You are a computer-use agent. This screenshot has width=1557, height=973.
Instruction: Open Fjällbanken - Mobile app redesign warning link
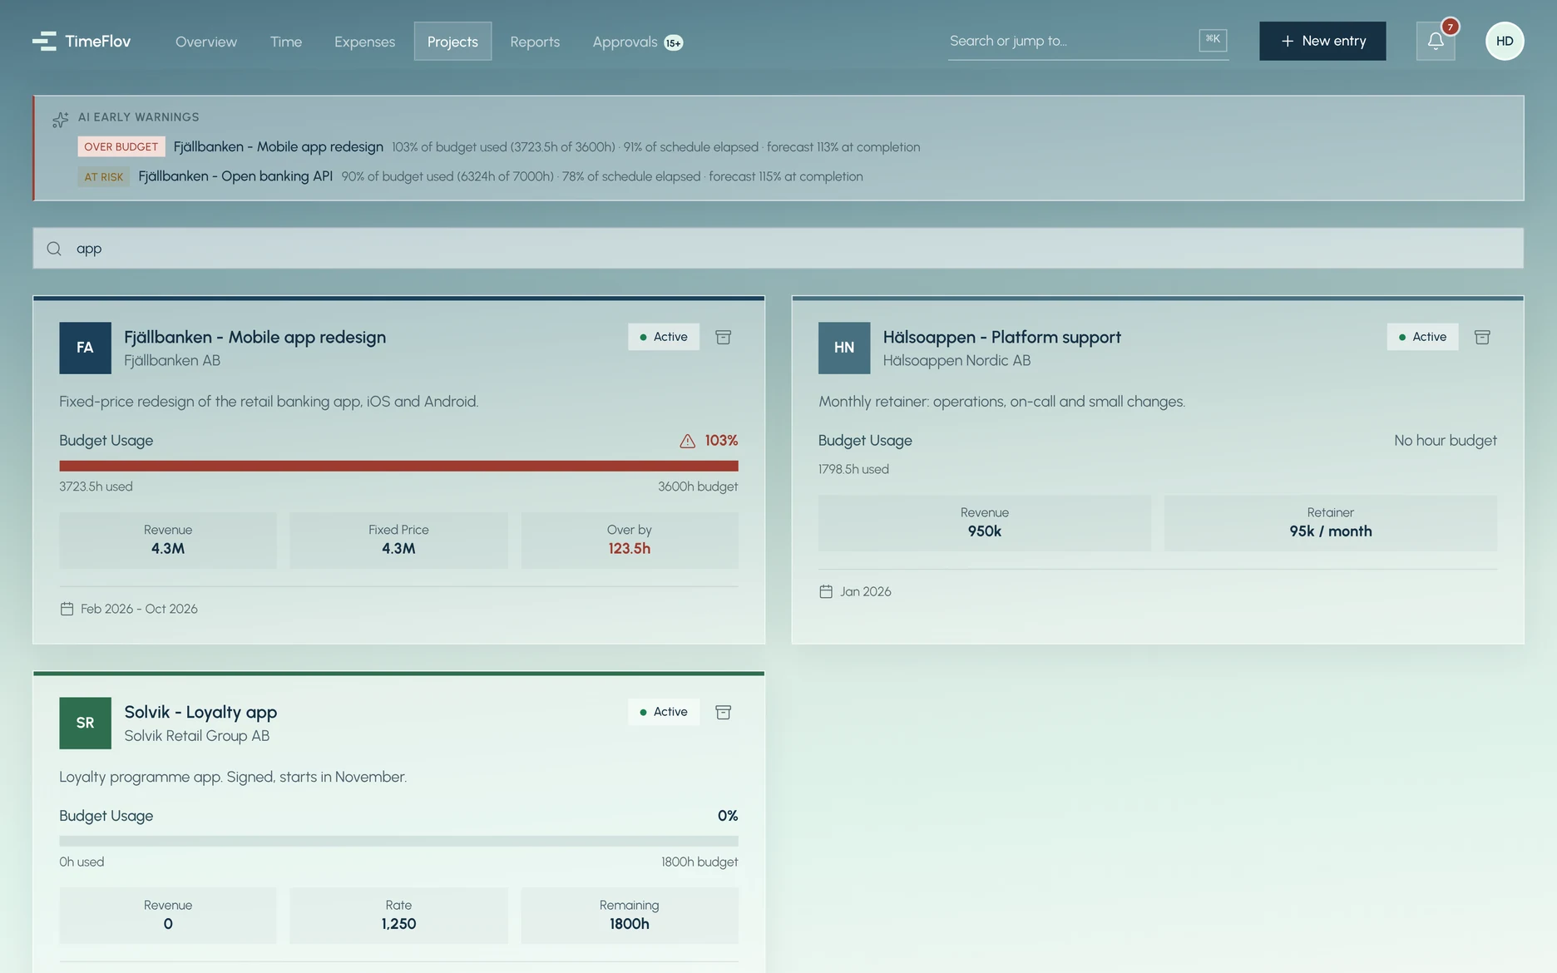279,146
